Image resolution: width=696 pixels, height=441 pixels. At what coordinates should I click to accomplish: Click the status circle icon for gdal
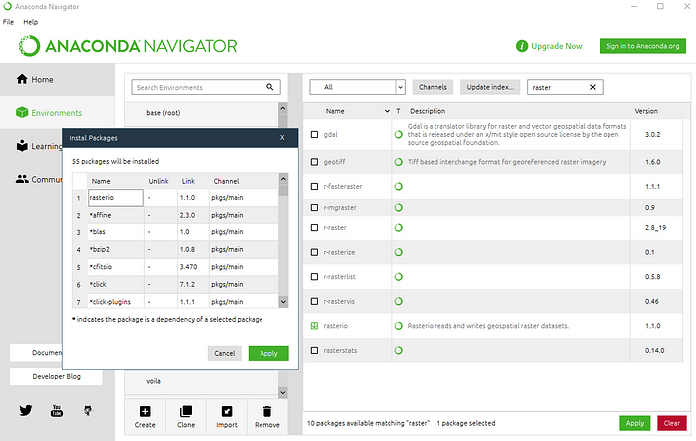pos(398,134)
